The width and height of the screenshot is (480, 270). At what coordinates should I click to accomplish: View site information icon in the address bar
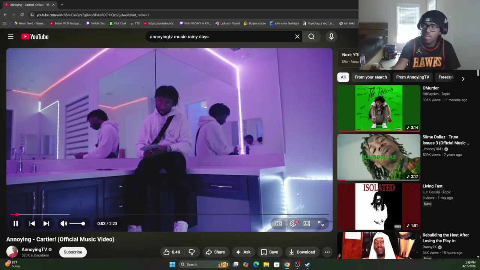pyautogui.click(x=32, y=15)
